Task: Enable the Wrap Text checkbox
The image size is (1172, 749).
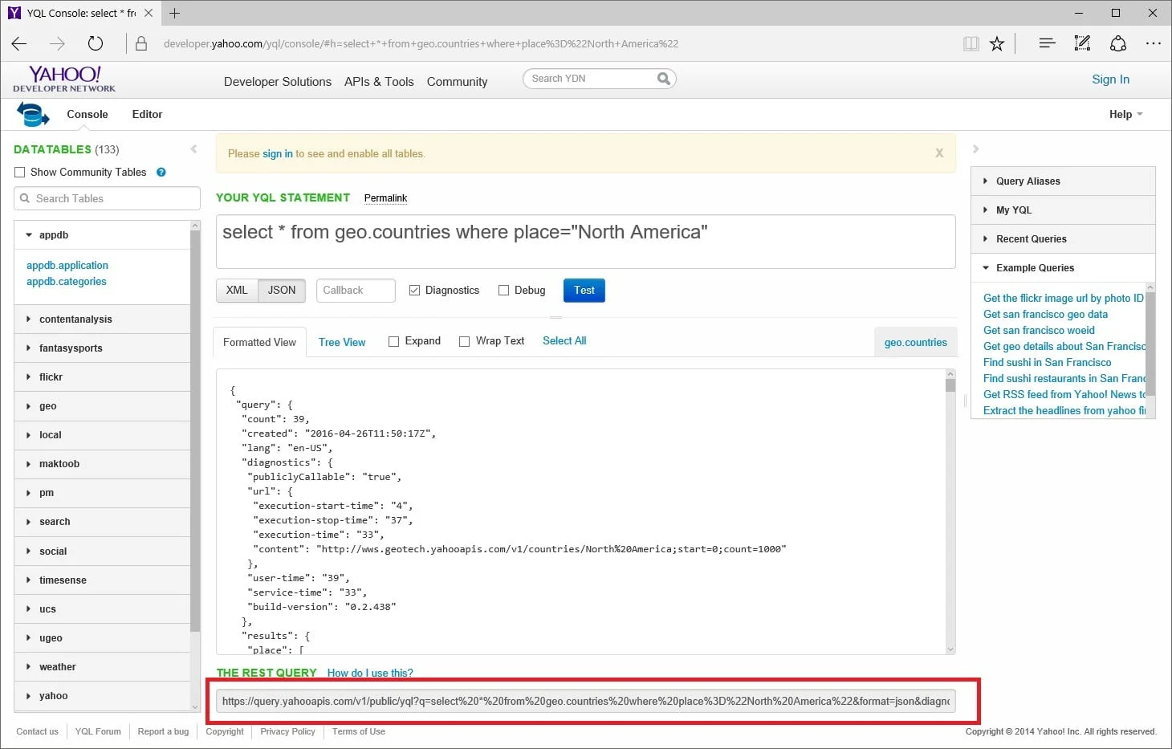Action: tap(464, 340)
